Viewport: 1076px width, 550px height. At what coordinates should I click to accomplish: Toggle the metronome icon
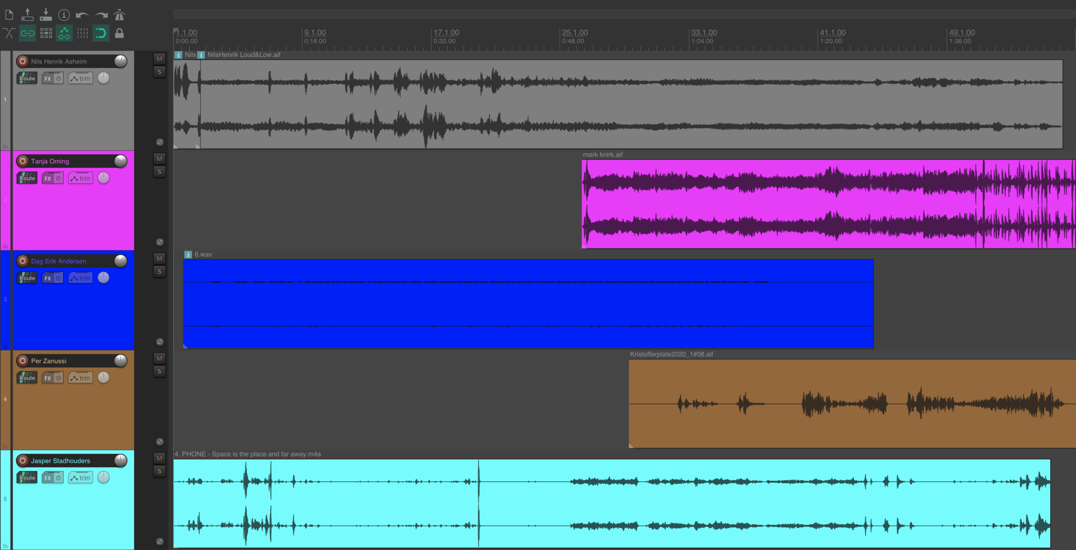pyautogui.click(x=120, y=15)
